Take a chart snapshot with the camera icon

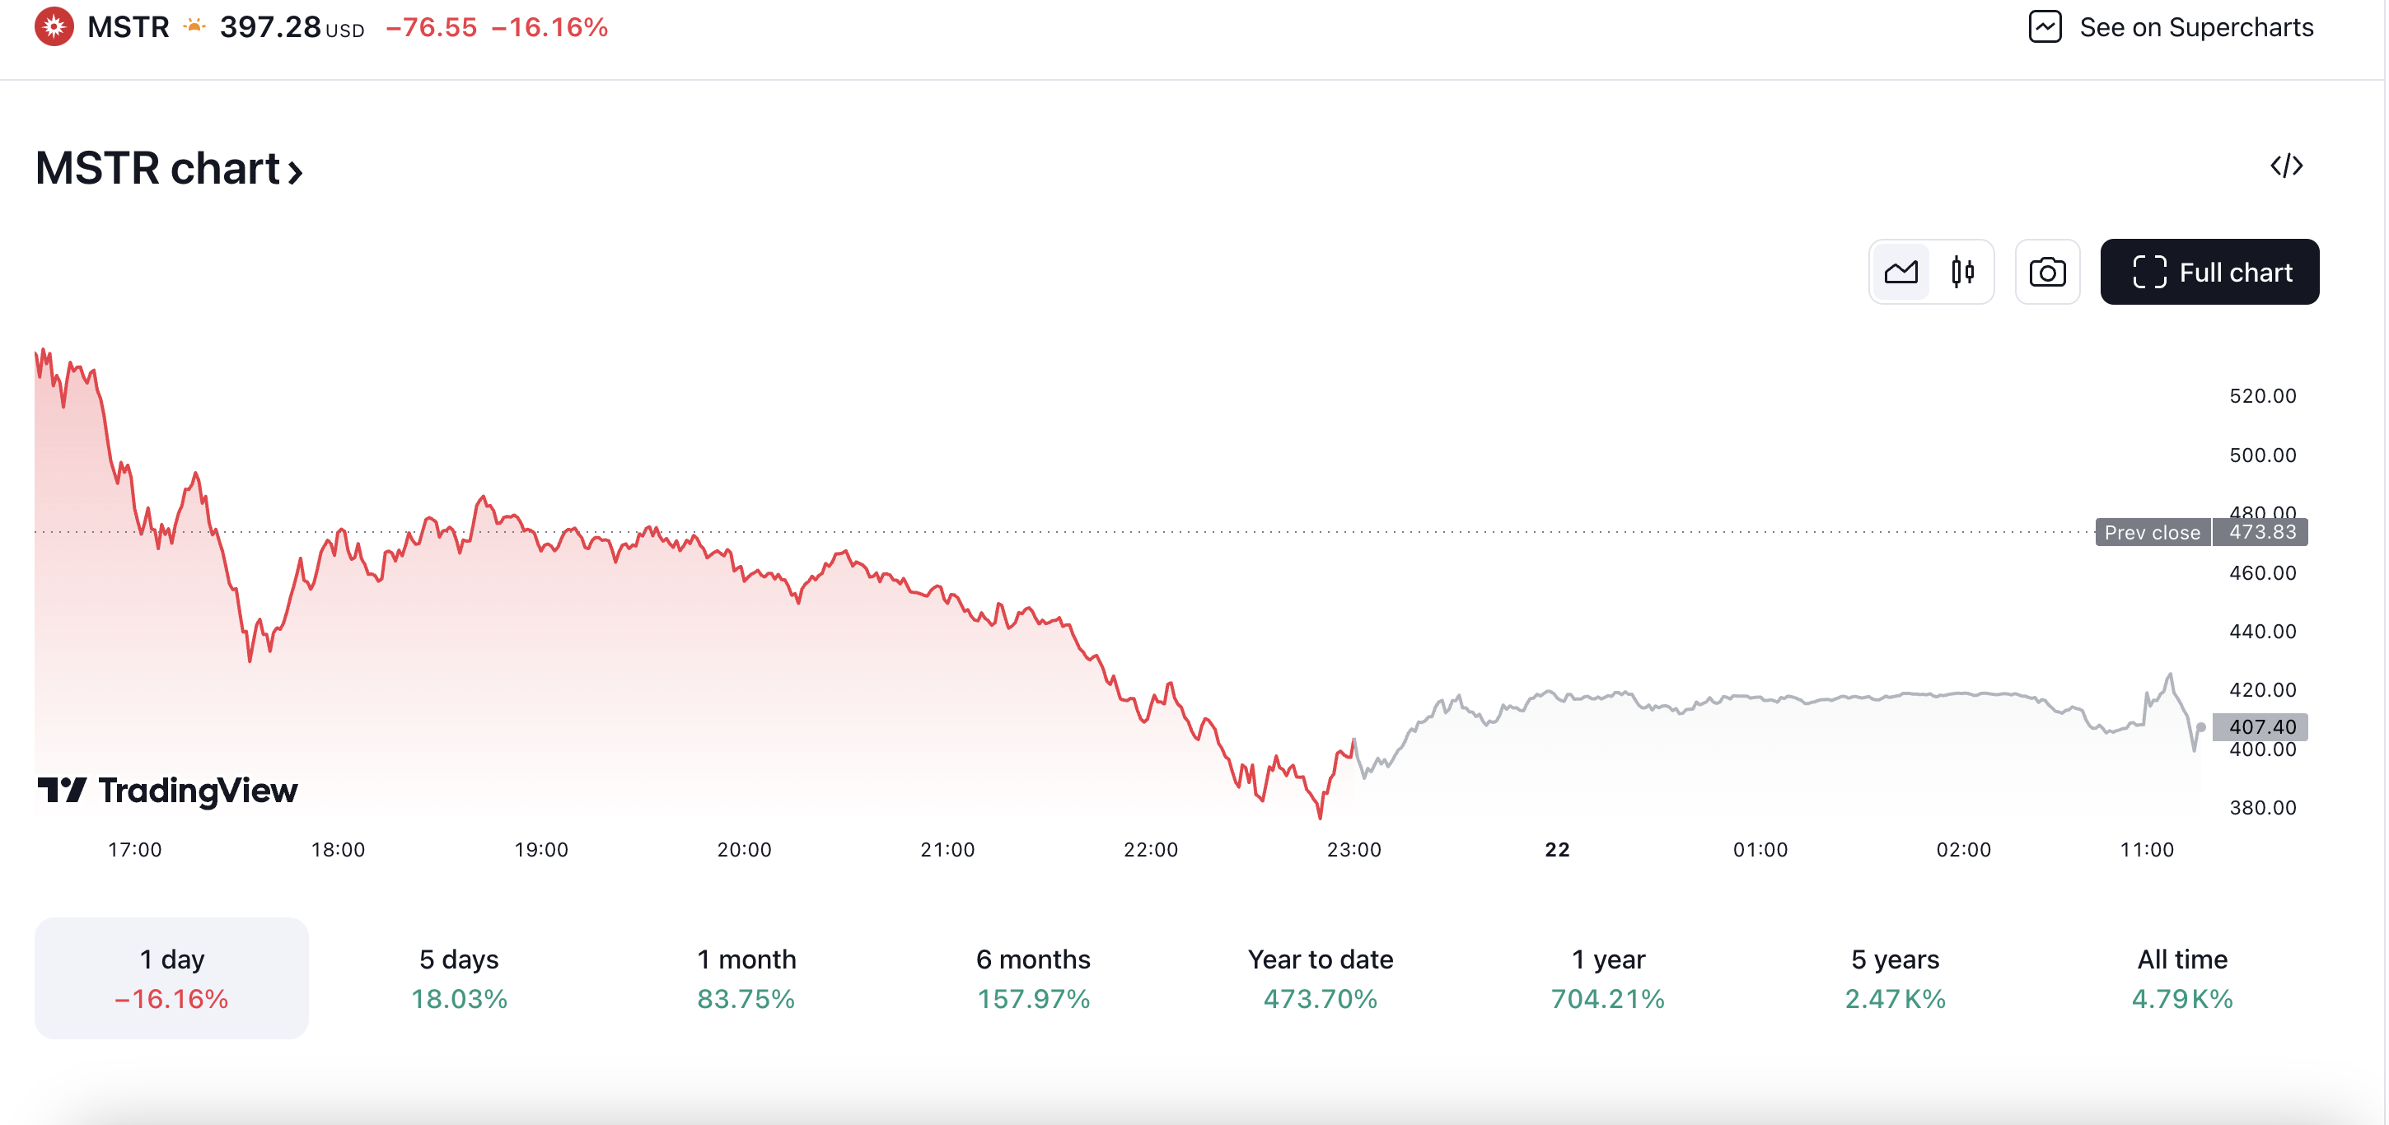click(x=2048, y=271)
